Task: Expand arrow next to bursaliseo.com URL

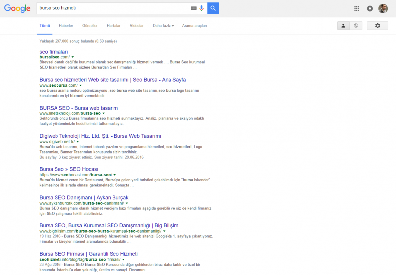Action: pos(73,57)
